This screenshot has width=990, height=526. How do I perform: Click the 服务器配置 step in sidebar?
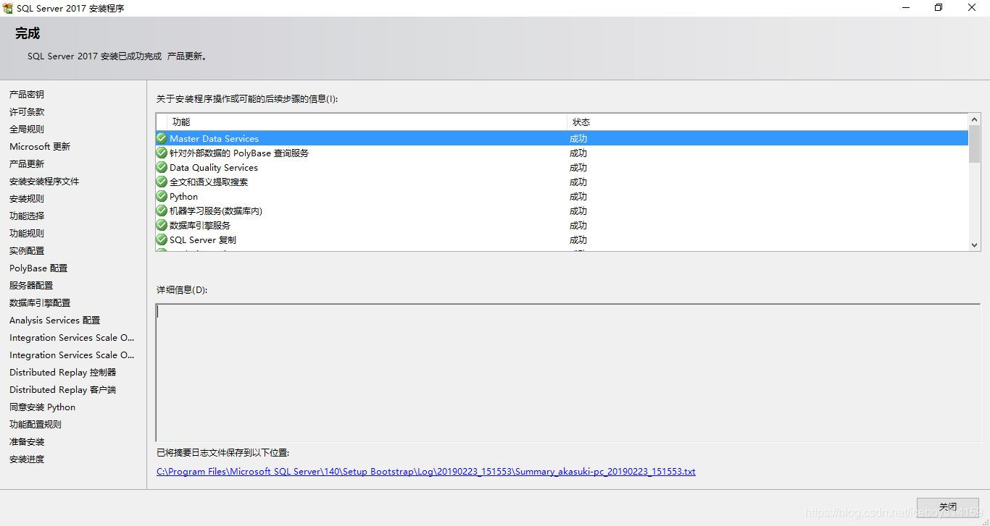(x=31, y=286)
